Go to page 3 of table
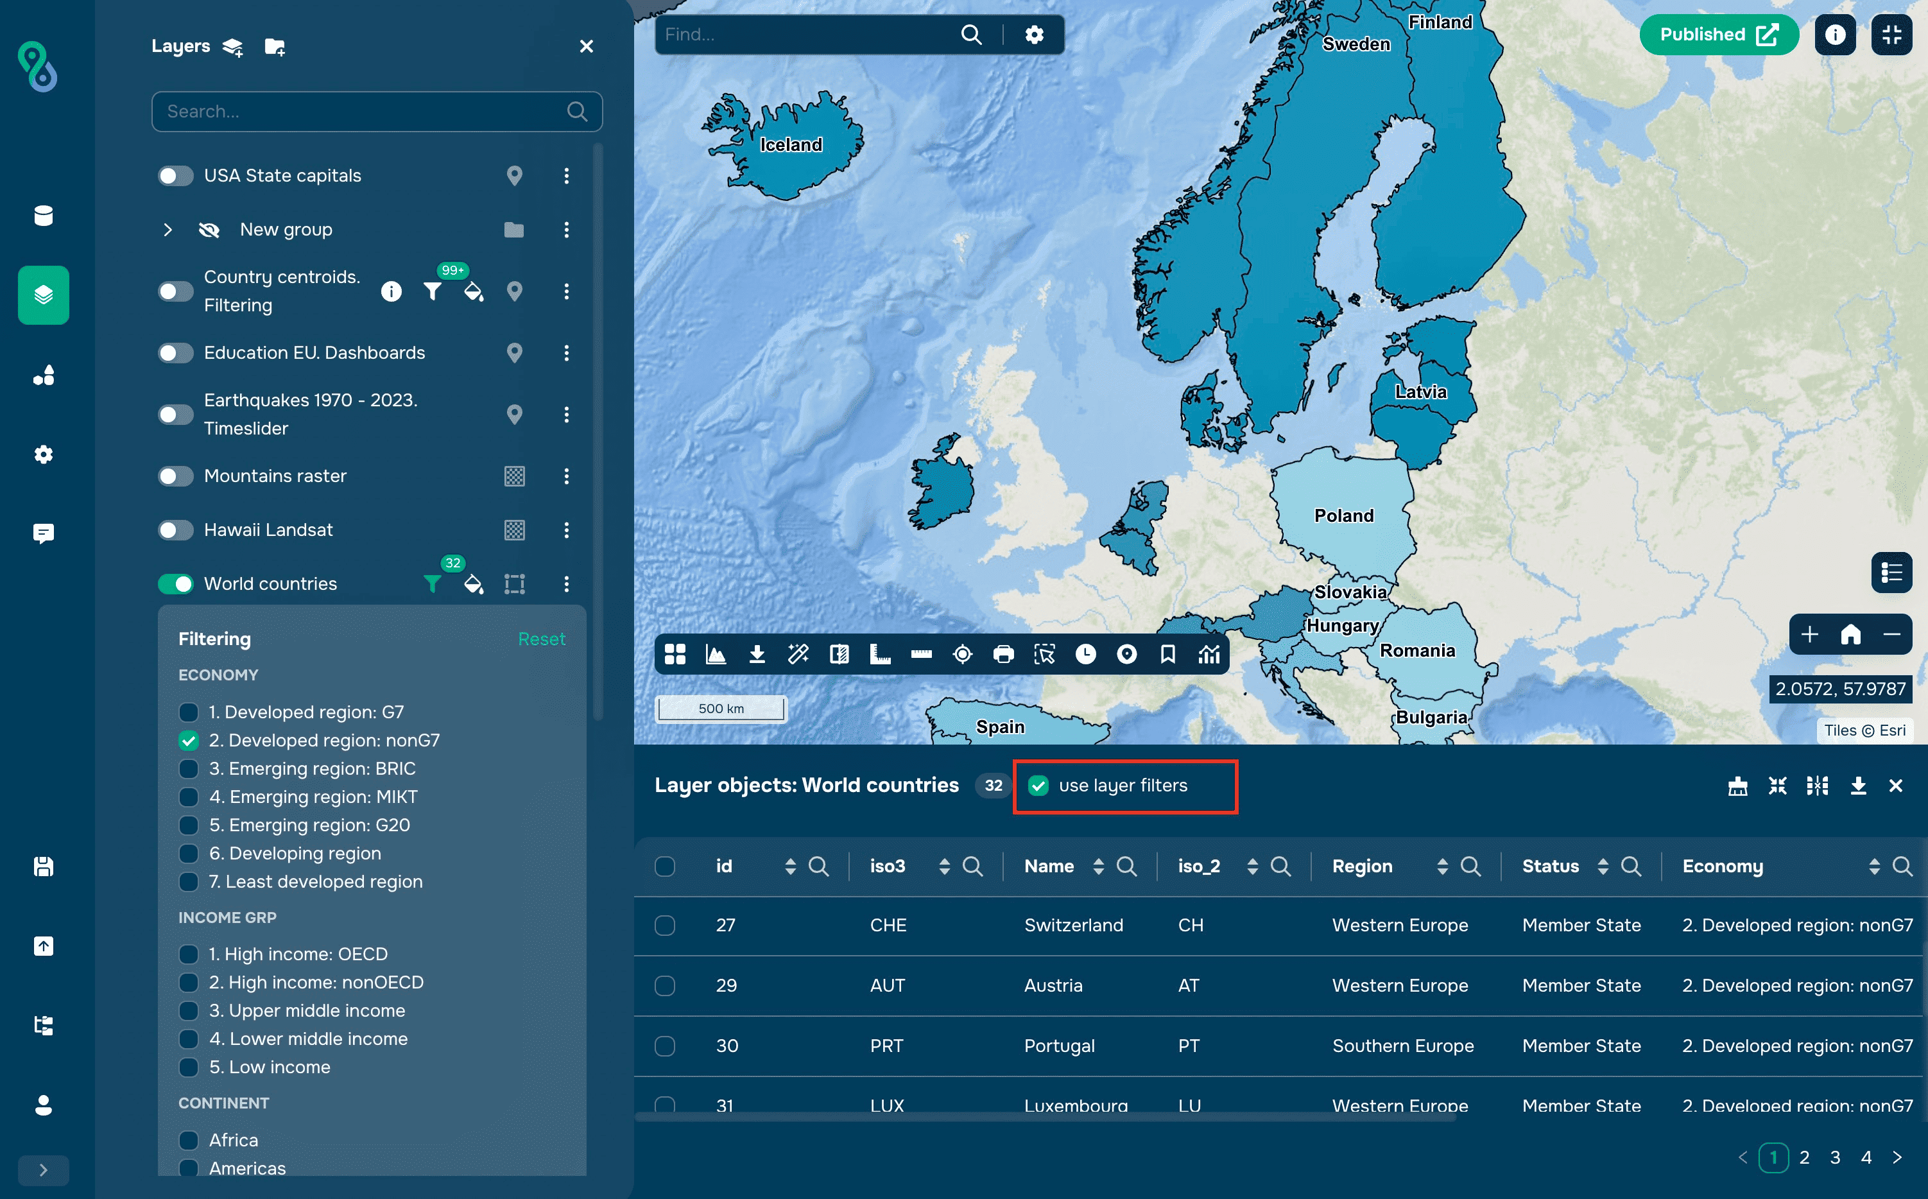Image resolution: width=1928 pixels, height=1199 pixels. coord(1834,1158)
